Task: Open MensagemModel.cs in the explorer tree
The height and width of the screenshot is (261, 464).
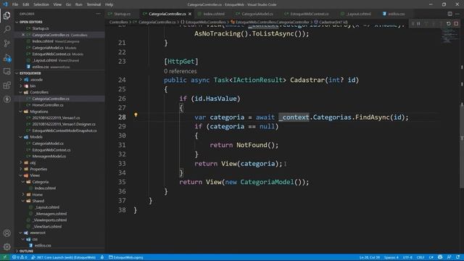Action: tap(49, 157)
